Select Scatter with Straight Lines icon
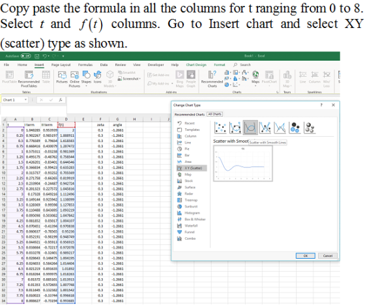The image size is (365, 305). 280,128
